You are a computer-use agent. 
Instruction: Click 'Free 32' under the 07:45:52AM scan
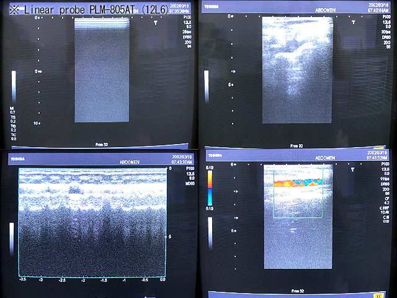298,291
